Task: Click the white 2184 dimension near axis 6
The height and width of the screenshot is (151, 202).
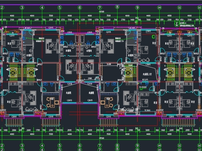Action: [x=90, y=78]
